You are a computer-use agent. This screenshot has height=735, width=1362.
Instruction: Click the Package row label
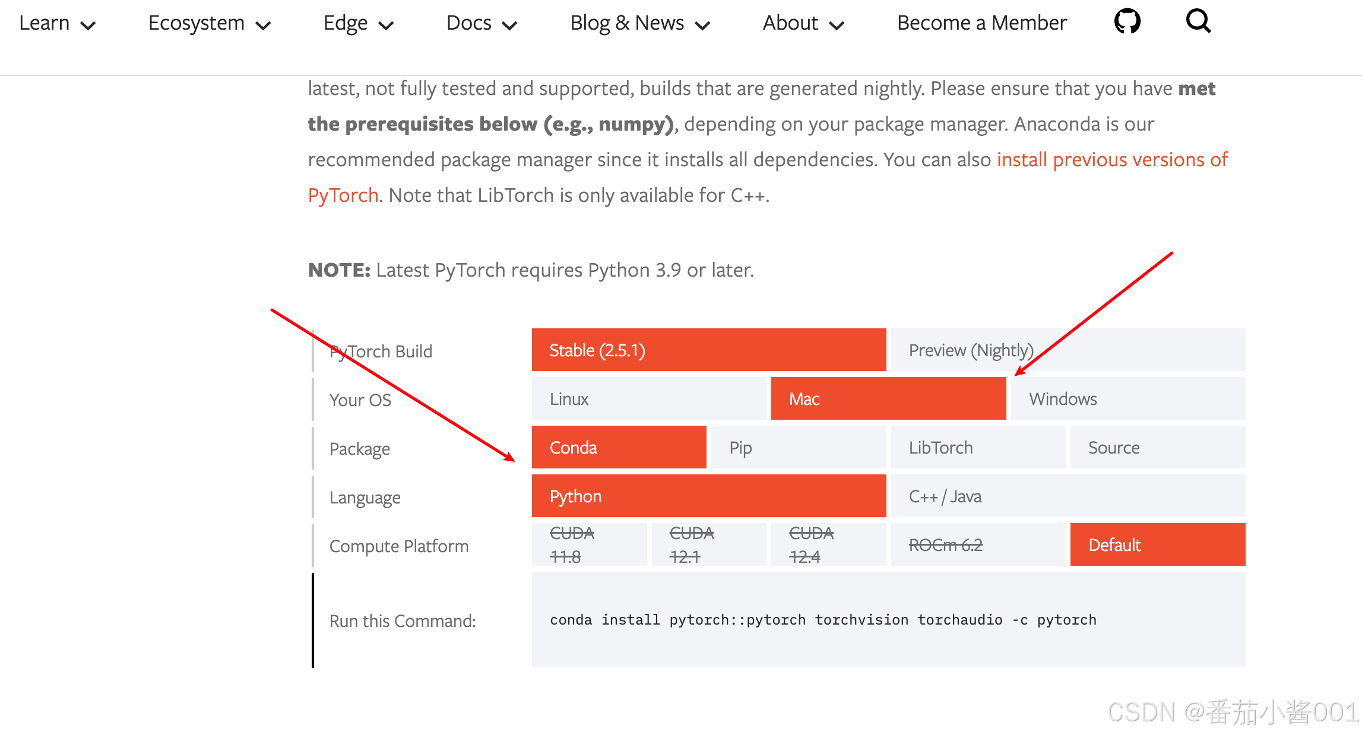pyautogui.click(x=360, y=449)
